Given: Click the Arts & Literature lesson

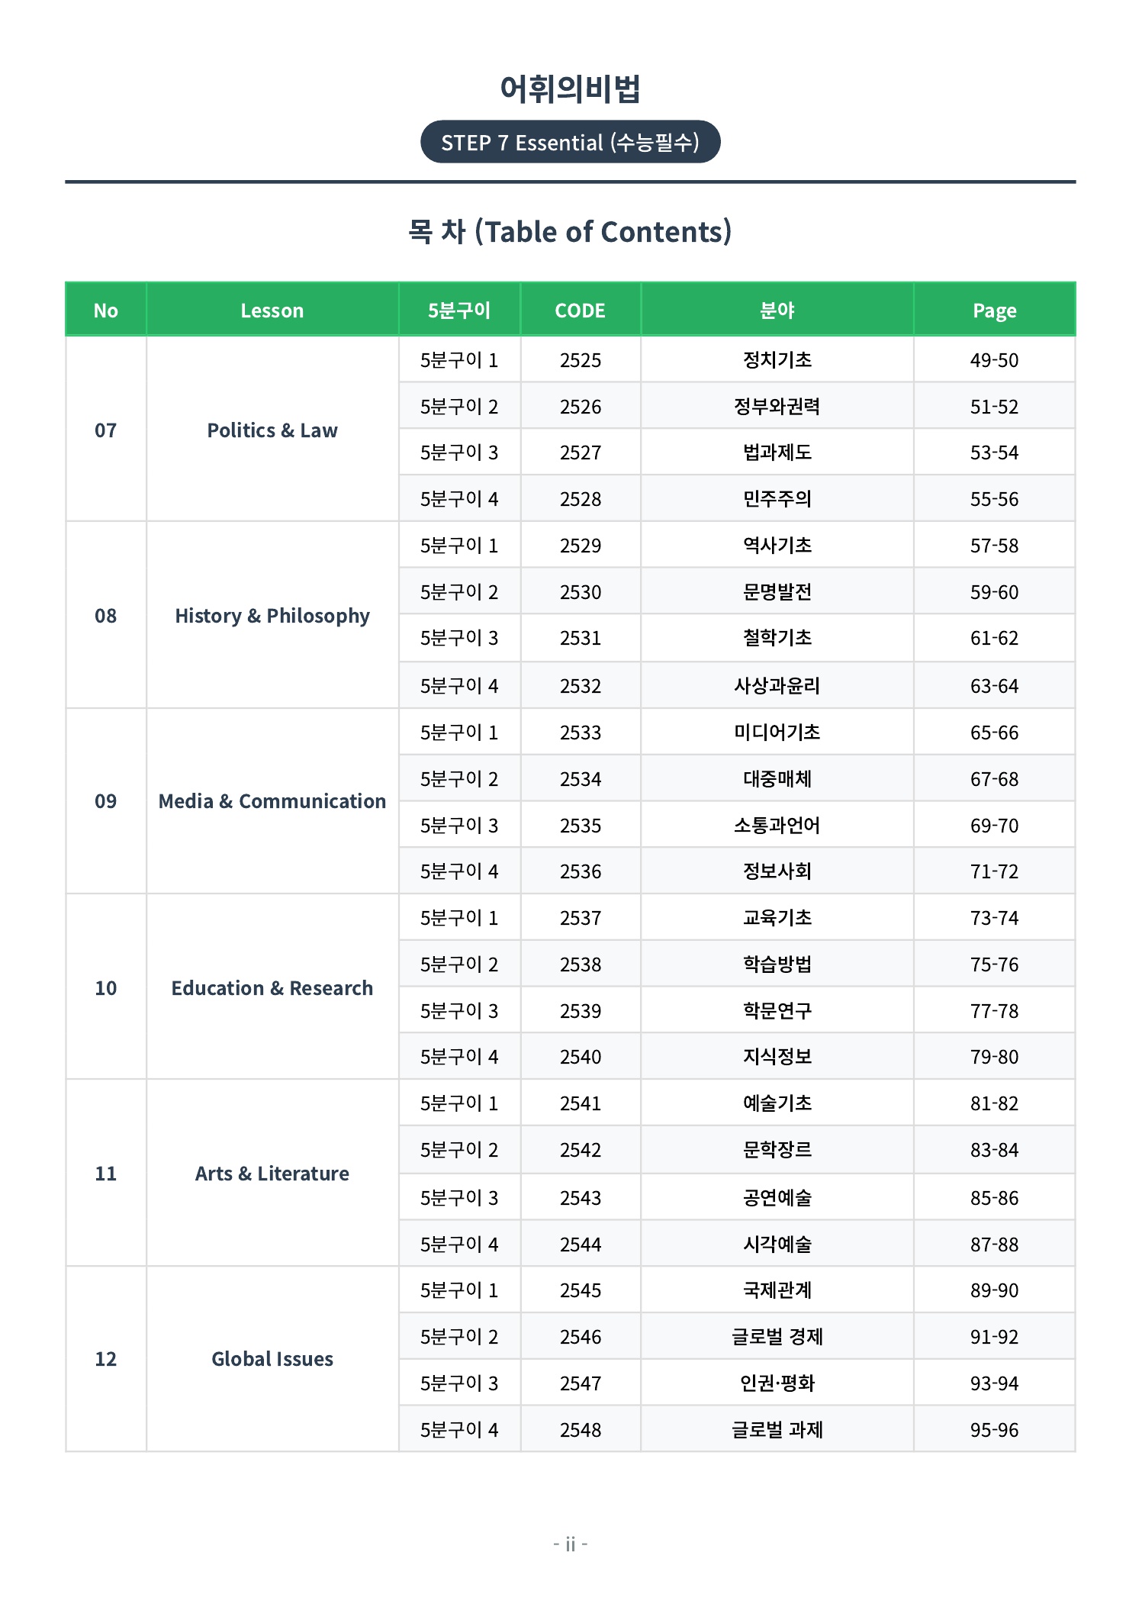Looking at the screenshot, I should click(x=272, y=1173).
